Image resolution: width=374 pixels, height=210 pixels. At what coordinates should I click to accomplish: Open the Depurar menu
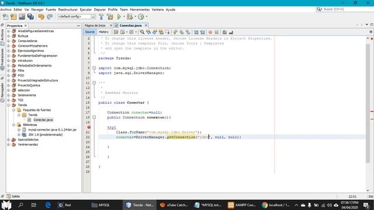(x=100, y=9)
